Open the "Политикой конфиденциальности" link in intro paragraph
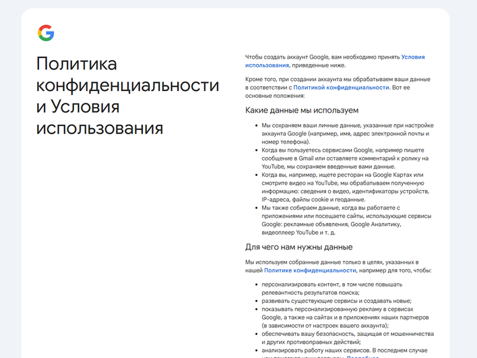The image size is (477, 358). point(341,88)
